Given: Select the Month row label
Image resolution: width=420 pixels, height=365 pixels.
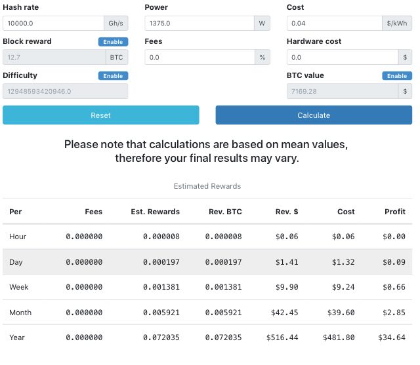Looking at the screenshot, I should [x=20, y=313].
